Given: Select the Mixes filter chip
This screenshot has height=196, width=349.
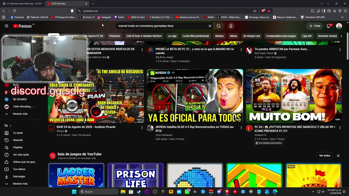Looking at the screenshot, I should (234, 36).
